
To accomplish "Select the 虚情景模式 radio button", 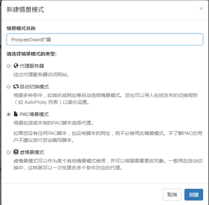I will [9, 152].
